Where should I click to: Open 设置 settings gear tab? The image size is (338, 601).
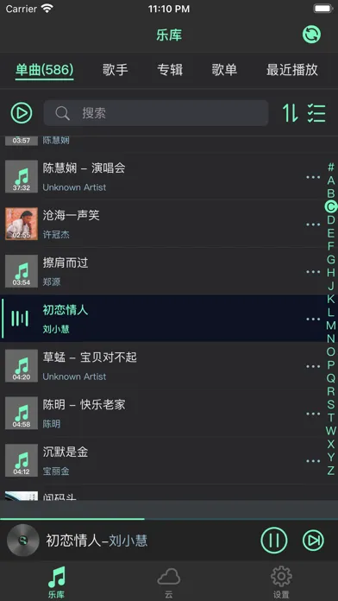(x=281, y=583)
